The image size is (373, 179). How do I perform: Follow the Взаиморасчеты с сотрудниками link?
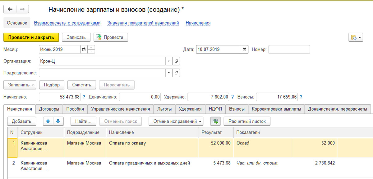(67, 23)
